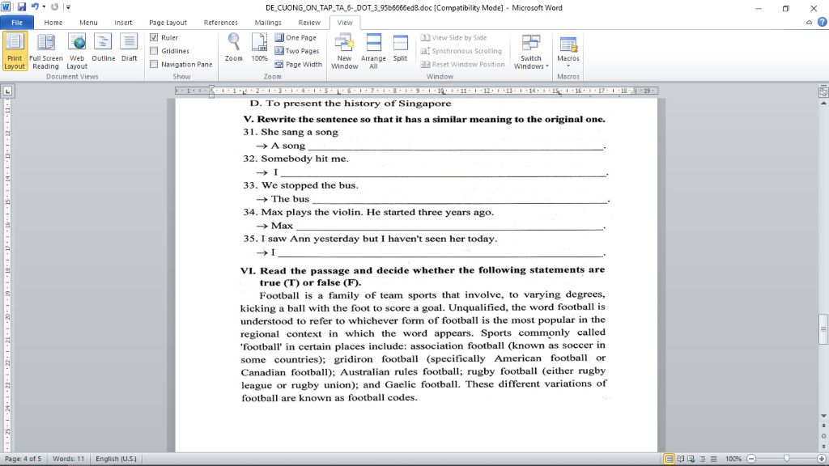Set zoom to 100% button

coord(259,48)
